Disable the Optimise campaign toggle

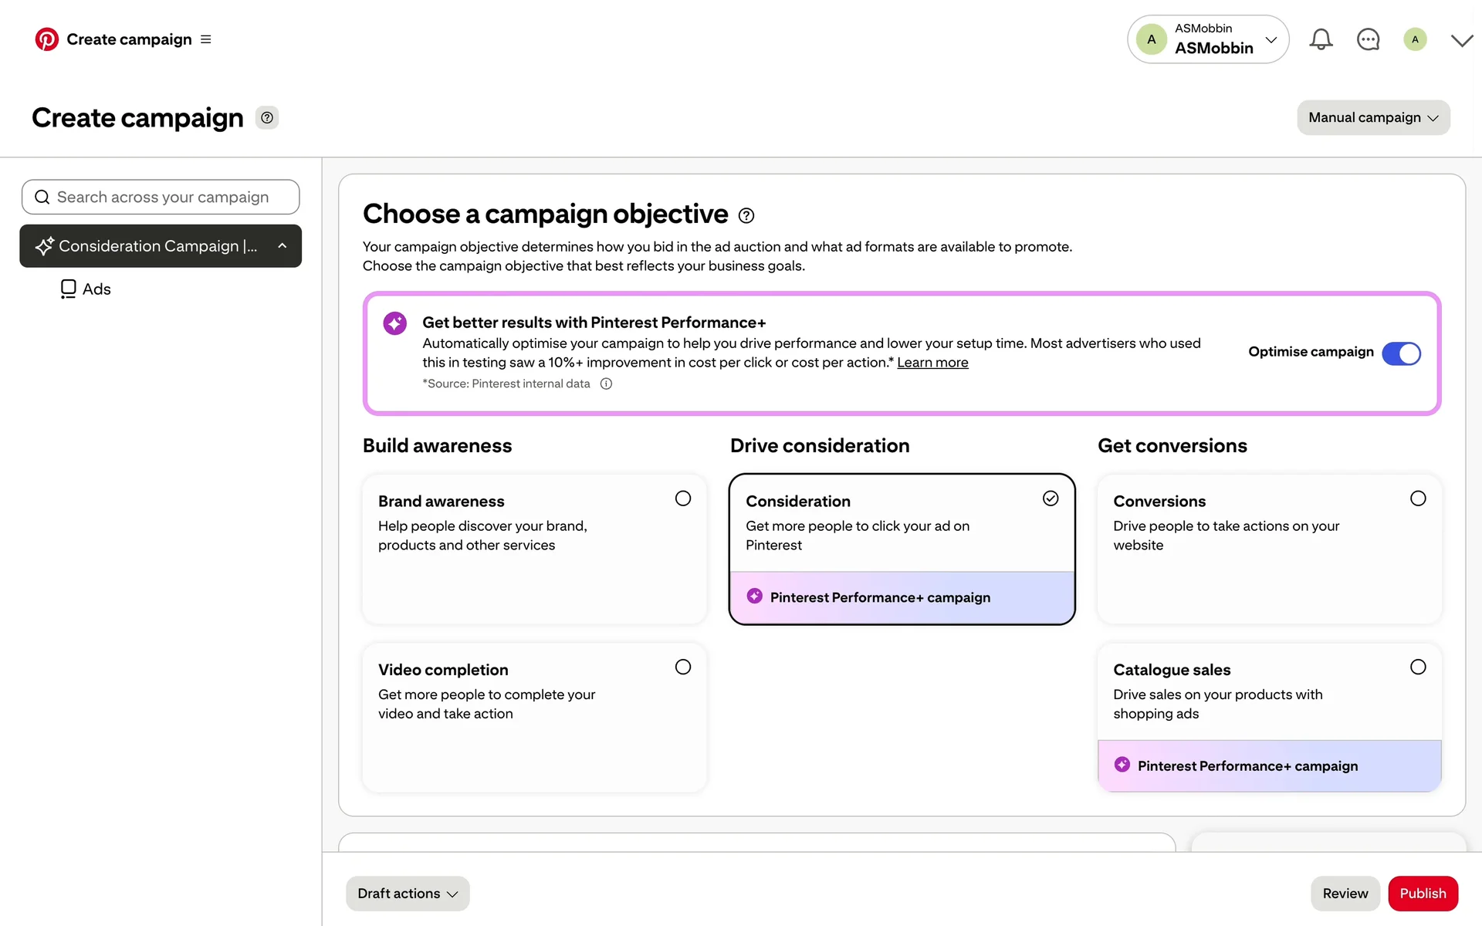tap(1401, 353)
